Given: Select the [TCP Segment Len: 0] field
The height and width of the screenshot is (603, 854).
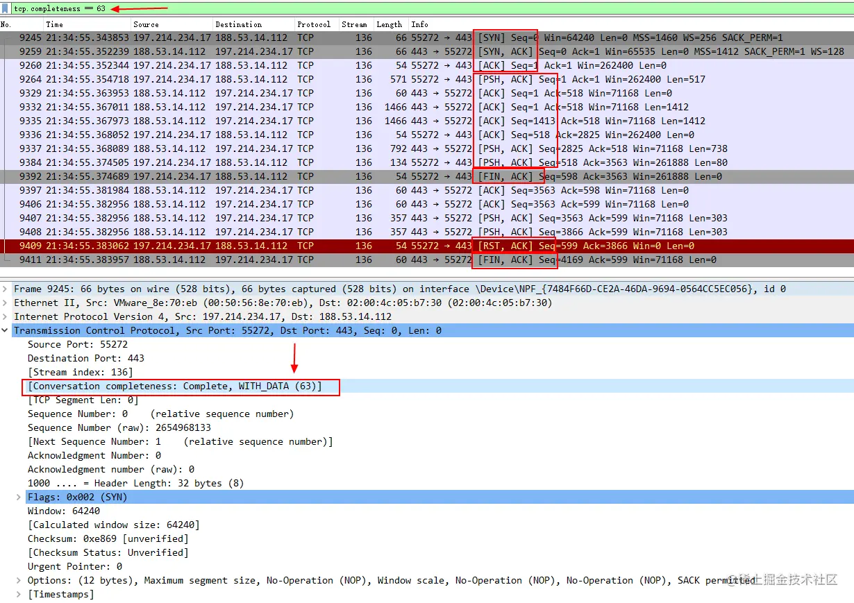Looking at the screenshot, I should click(83, 400).
